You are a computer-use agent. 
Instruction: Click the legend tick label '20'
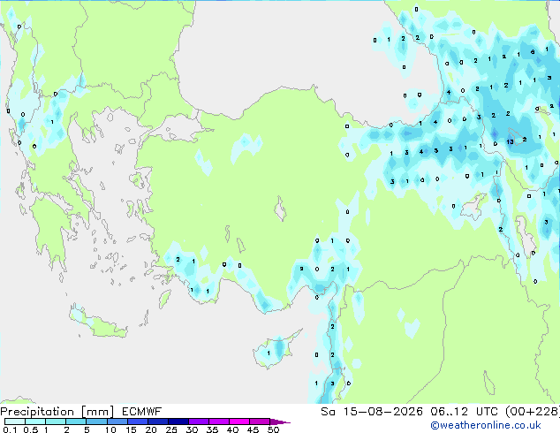(x=151, y=429)
